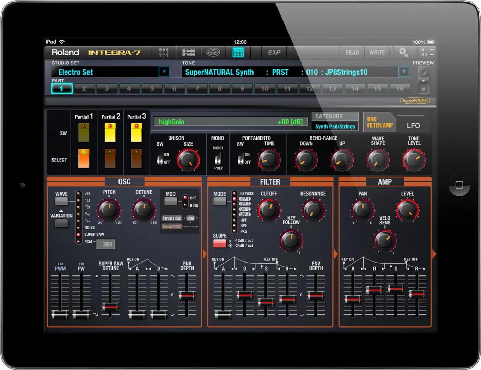This screenshot has height=370, width=481.
Task: Open the mixer view icon in toolbar
Action: pyautogui.click(x=164, y=53)
